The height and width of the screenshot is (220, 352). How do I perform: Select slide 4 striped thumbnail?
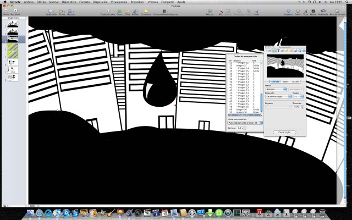pos(13,47)
